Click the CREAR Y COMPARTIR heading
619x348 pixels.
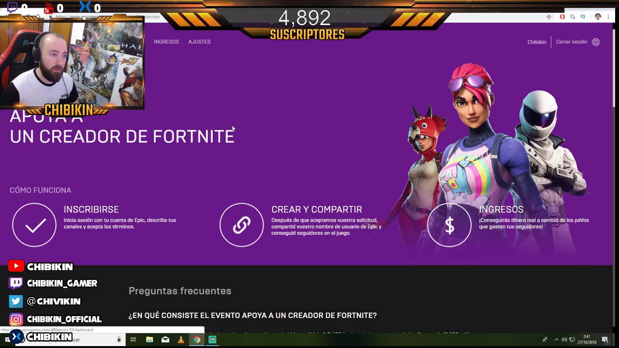[317, 209]
